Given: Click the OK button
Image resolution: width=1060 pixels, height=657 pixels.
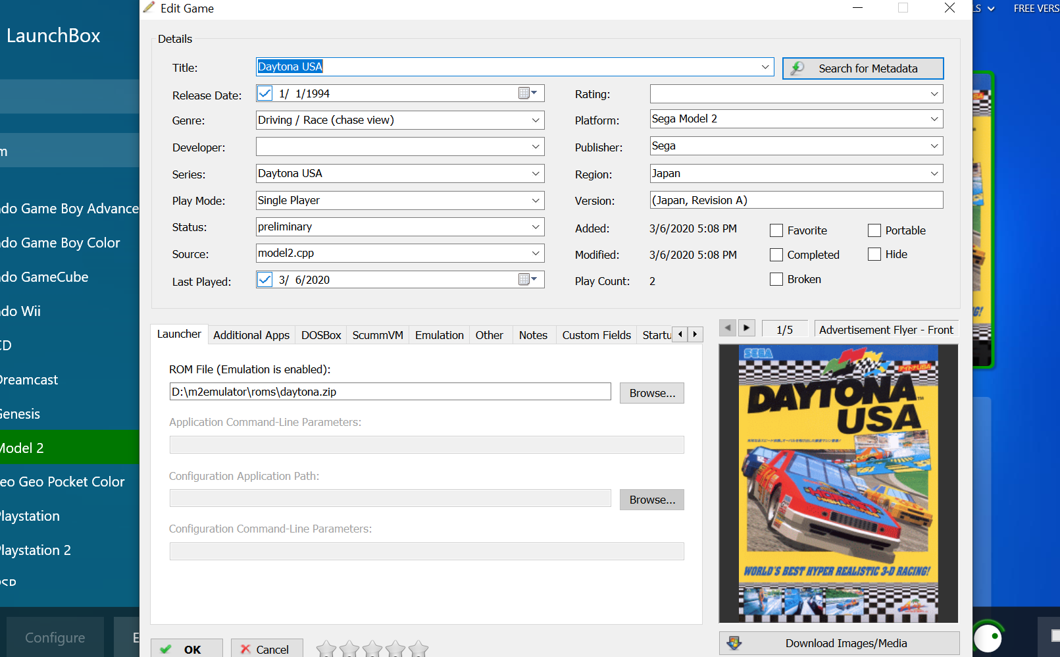Looking at the screenshot, I should pos(187,648).
